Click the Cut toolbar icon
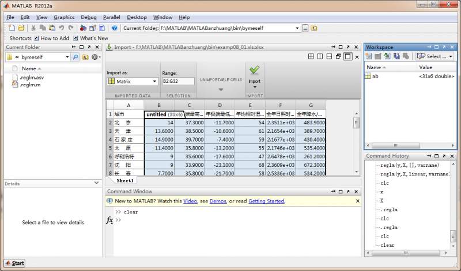461x271 pixels. (33, 28)
